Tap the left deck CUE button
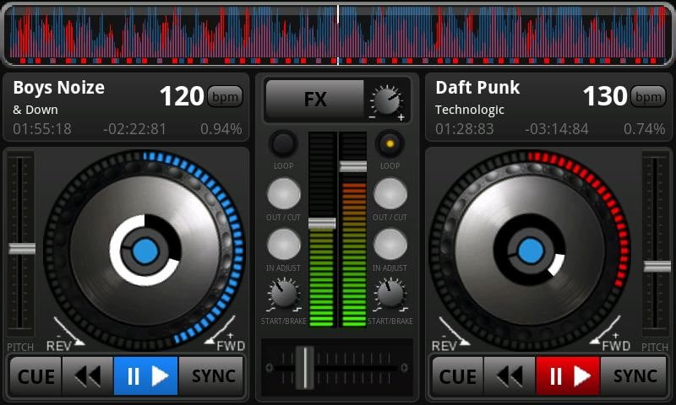Viewport: 676px width, 405px height. pos(35,375)
